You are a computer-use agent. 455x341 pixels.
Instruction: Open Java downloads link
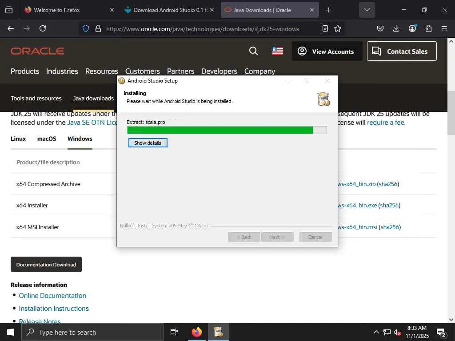tap(93, 98)
